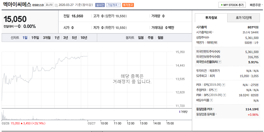Viewport: 264px width, 132px height.
Task: Select 주봉 weekly candle chart
Action: (151, 38)
